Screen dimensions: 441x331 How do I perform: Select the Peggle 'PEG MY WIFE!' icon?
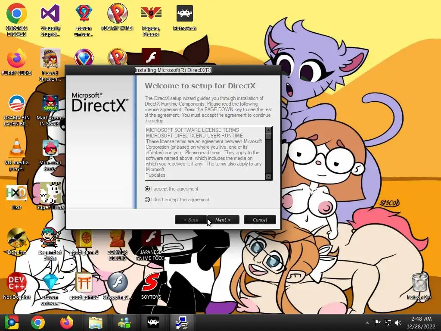(x=117, y=17)
